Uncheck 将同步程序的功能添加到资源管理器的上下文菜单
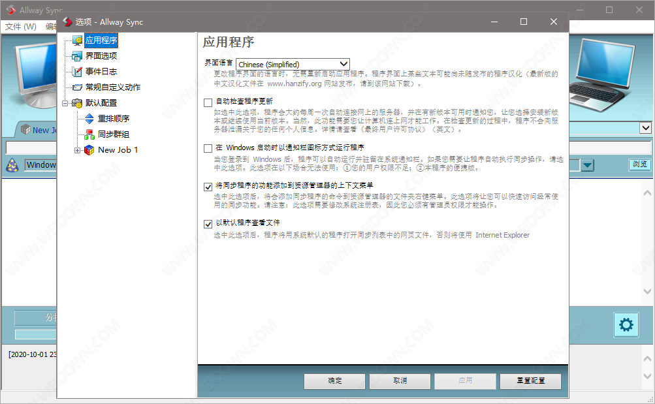The width and height of the screenshot is (655, 404). click(x=208, y=187)
